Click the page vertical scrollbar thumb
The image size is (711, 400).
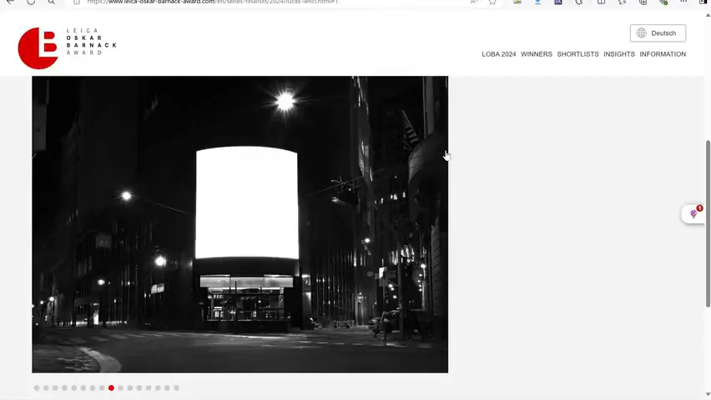pos(708,224)
